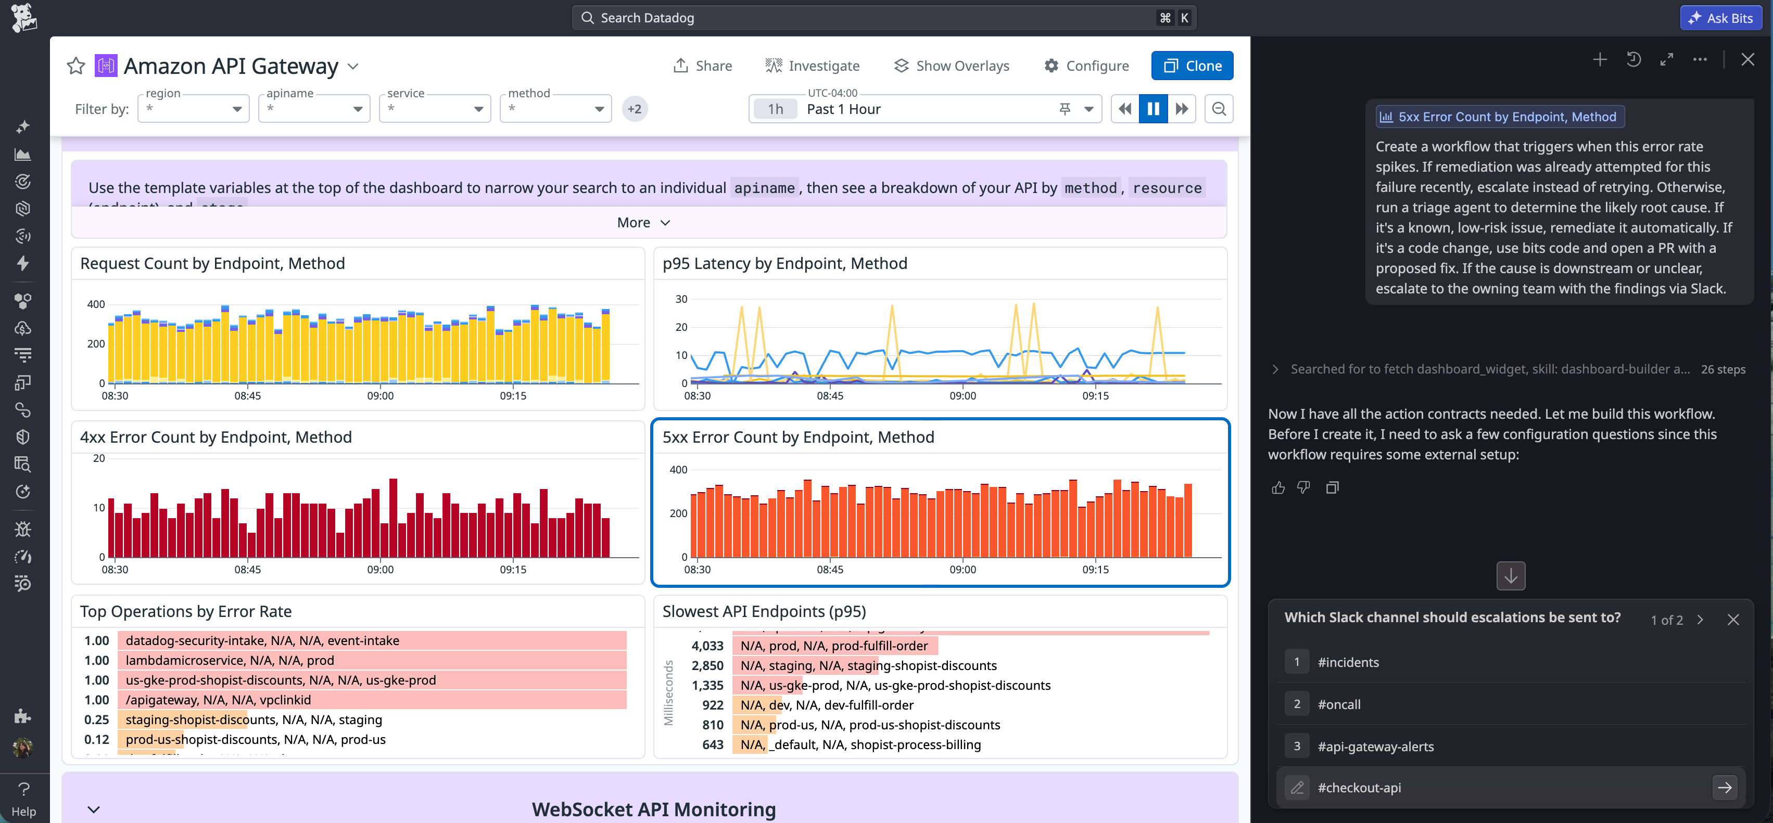The width and height of the screenshot is (1773, 823).
Task: Start a new chat with plus icon
Action: [x=1600, y=60]
